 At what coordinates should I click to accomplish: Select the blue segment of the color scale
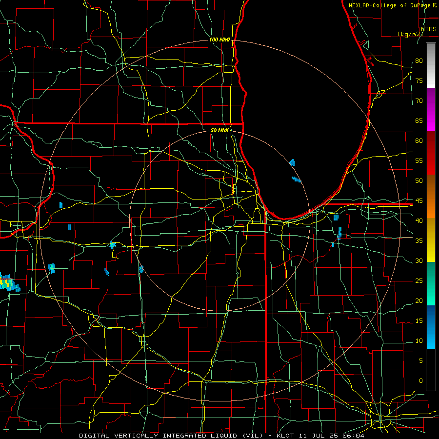point(431,327)
